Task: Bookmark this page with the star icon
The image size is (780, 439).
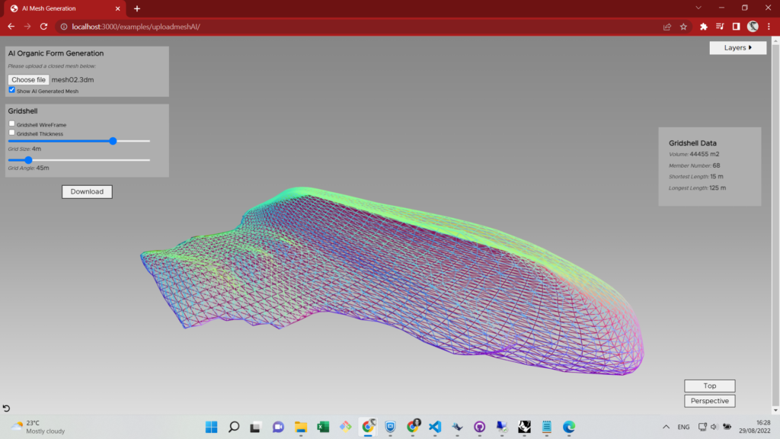Action: pos(683,27)
